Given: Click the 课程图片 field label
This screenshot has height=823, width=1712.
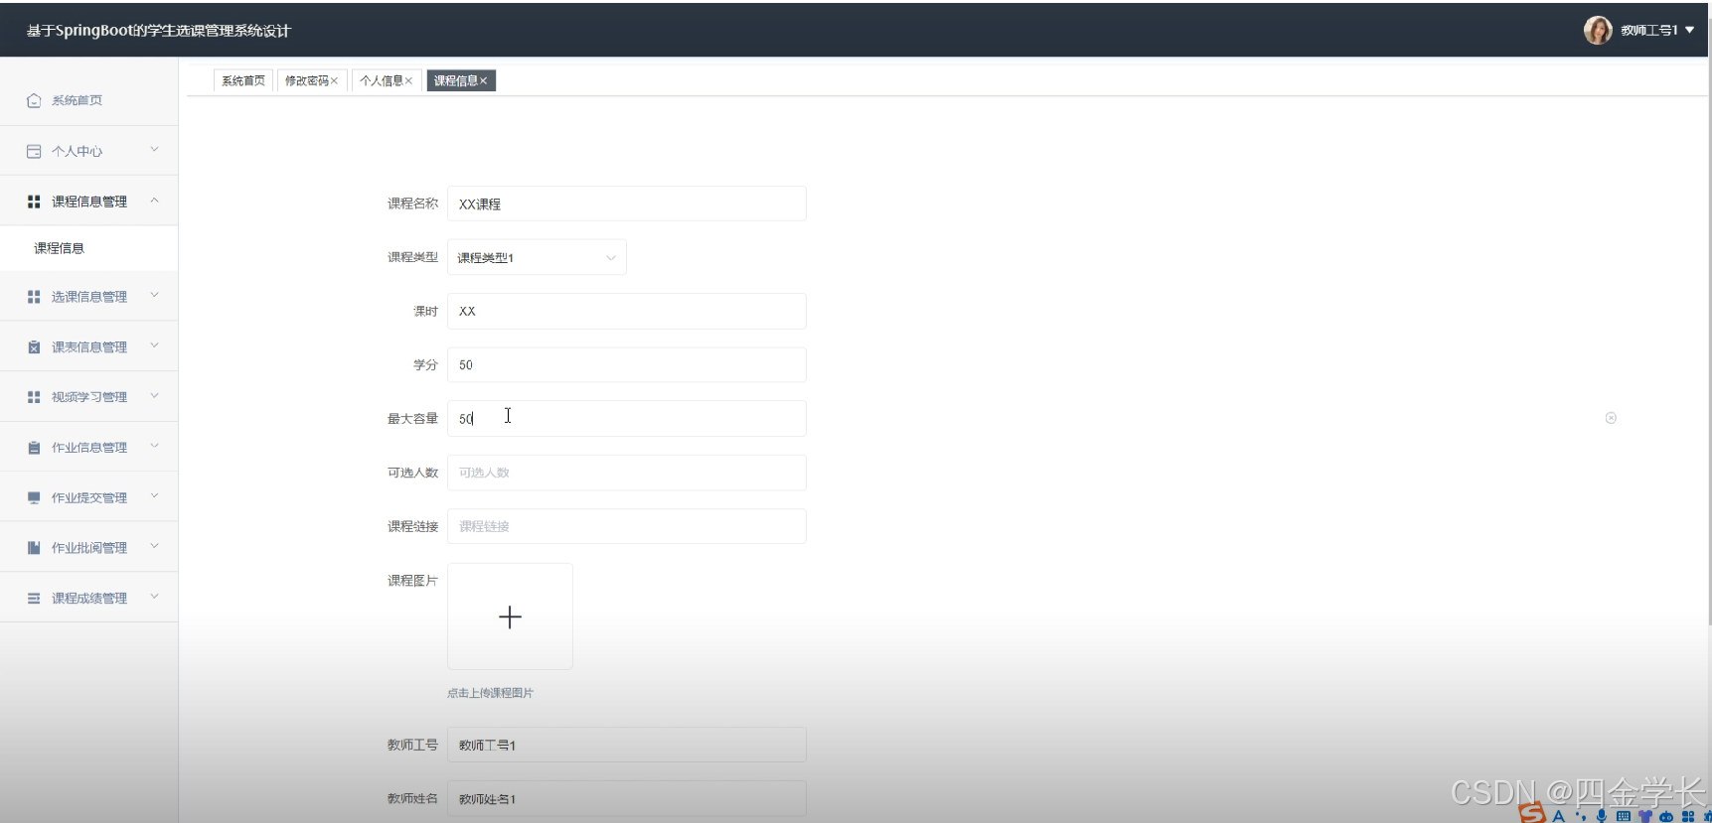Looking at the screenshot, I should point(412,581).
